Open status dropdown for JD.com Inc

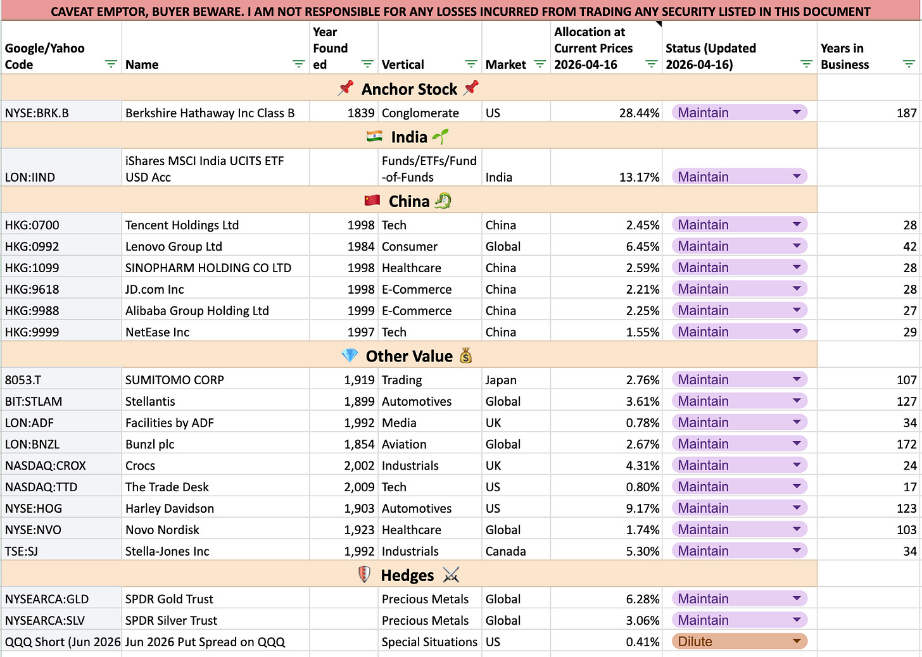(740, 289)
